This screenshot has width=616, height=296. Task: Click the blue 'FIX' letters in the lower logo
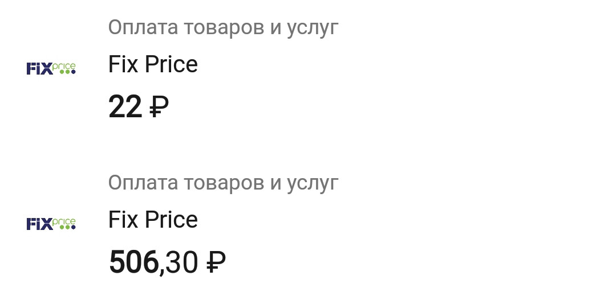click(39, 224)
